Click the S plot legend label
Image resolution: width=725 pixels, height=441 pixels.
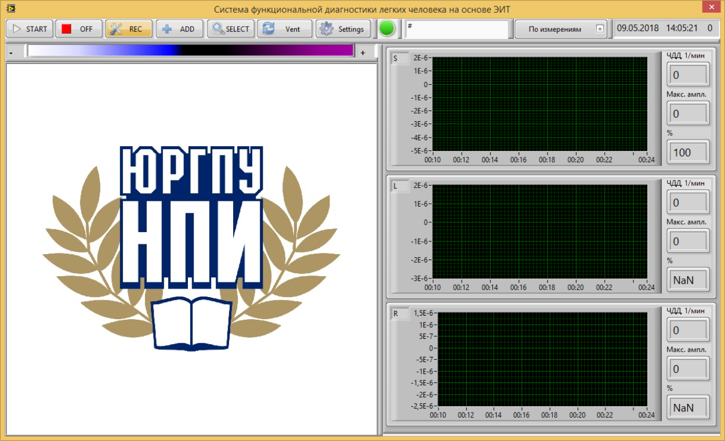(400, 59)
